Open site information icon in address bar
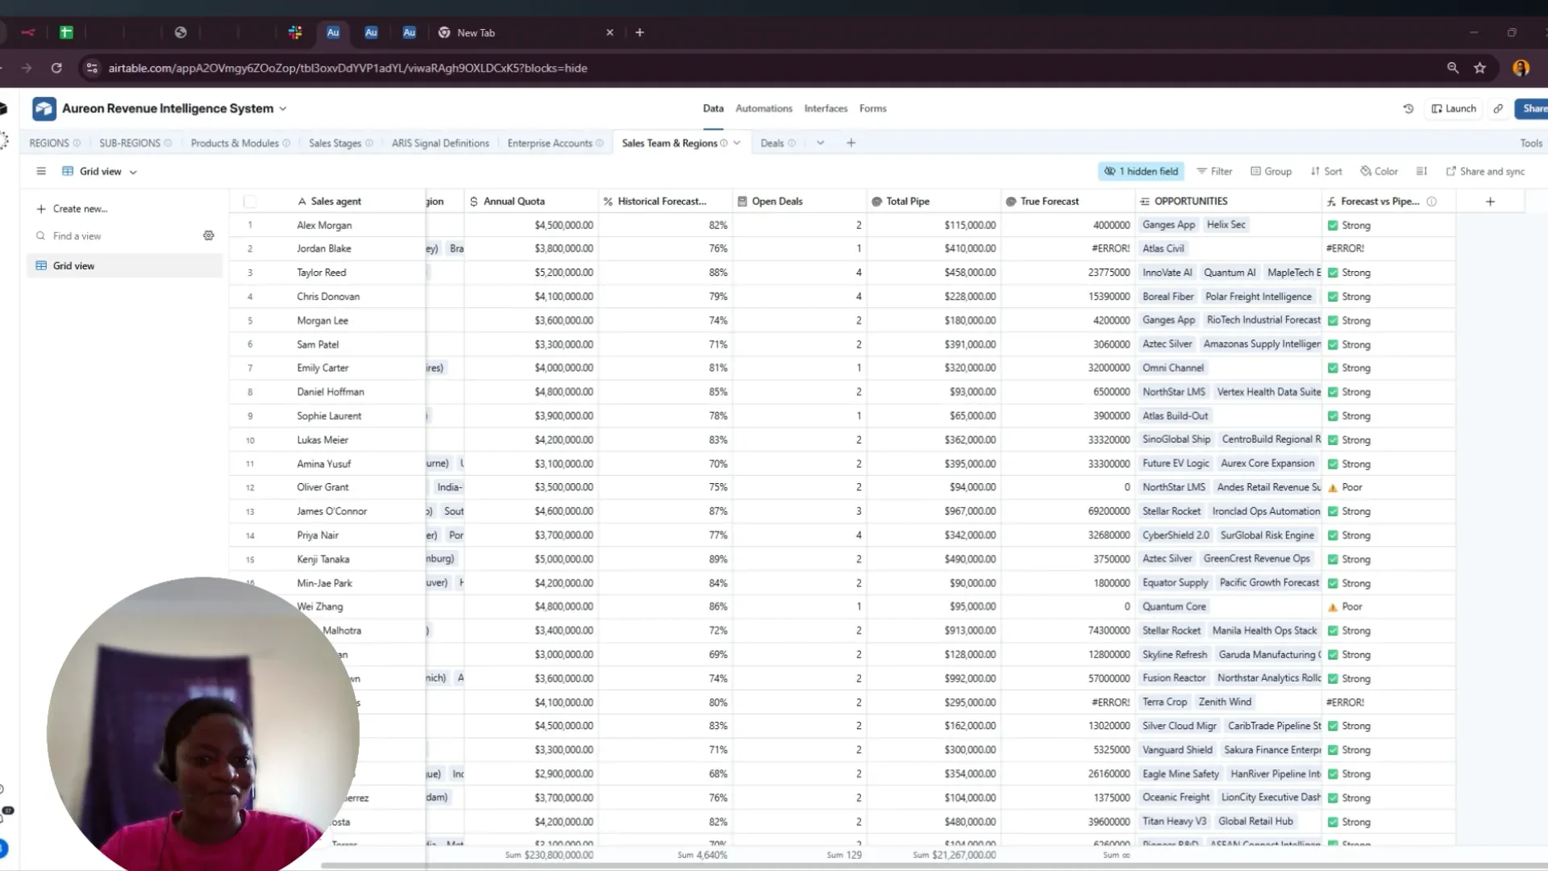This screenshot has height=871, width=1548. (92, 68)
